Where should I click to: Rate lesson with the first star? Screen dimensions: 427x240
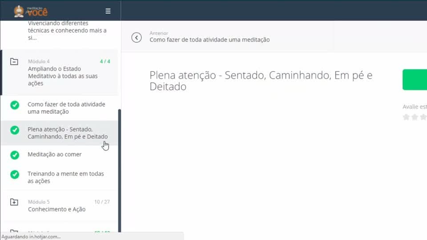coord(406,117)
